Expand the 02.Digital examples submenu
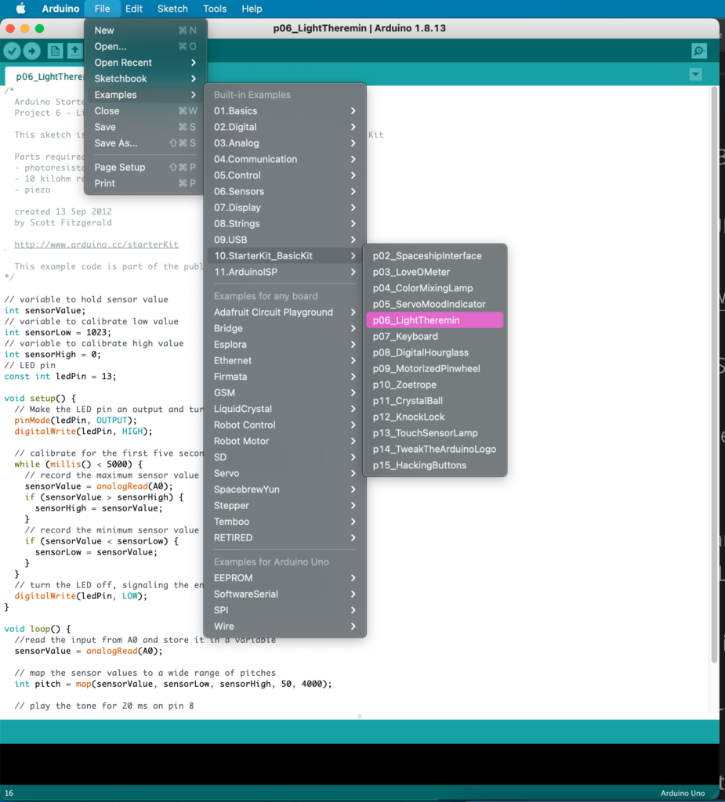 coord(285,127)
